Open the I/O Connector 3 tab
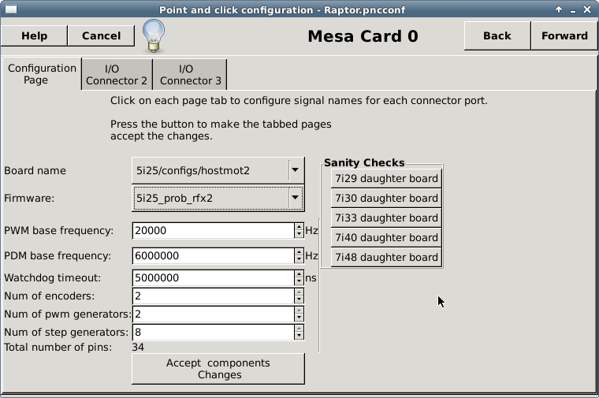This screenshot has height=398, width=599. (190, 75)
